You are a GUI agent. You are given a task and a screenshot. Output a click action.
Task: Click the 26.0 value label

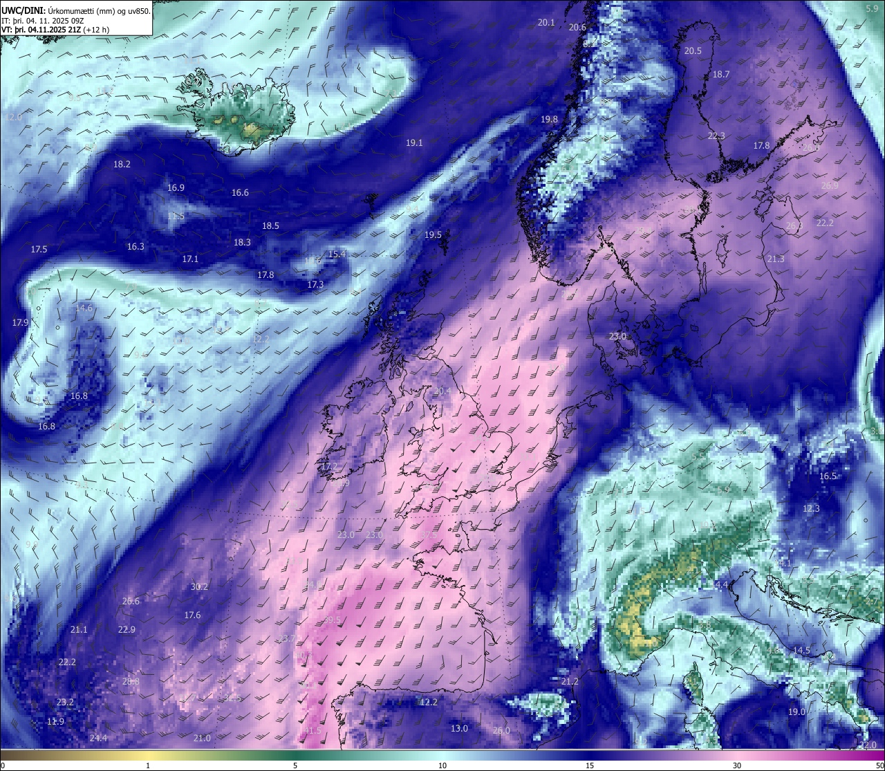(501, 731)
